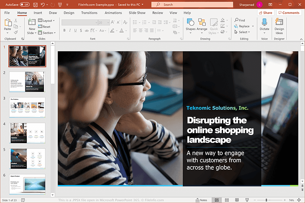
Task: Open the Select dropdown
Action: coord(242,32)
